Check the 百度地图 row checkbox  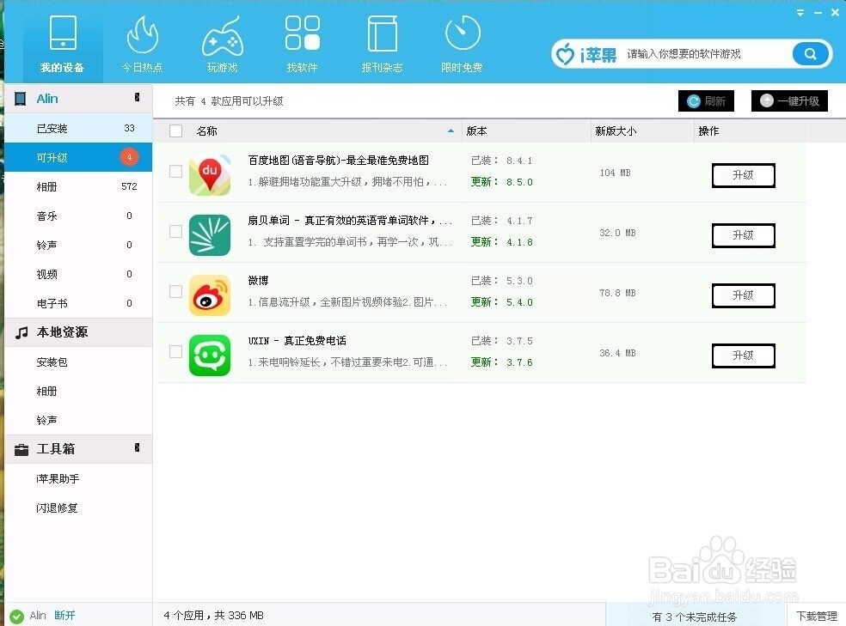click(x=176, y=172)
